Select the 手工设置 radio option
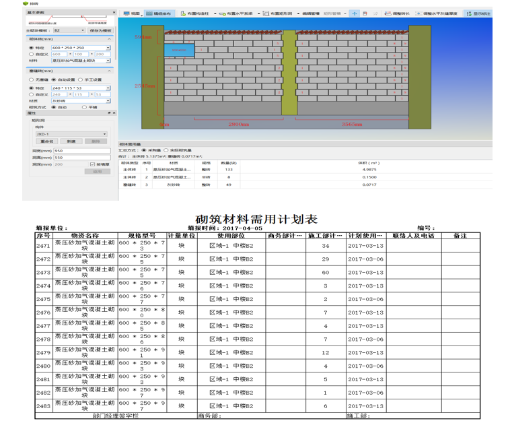Viewport: 508px width, 427px height. coord(80,80)
